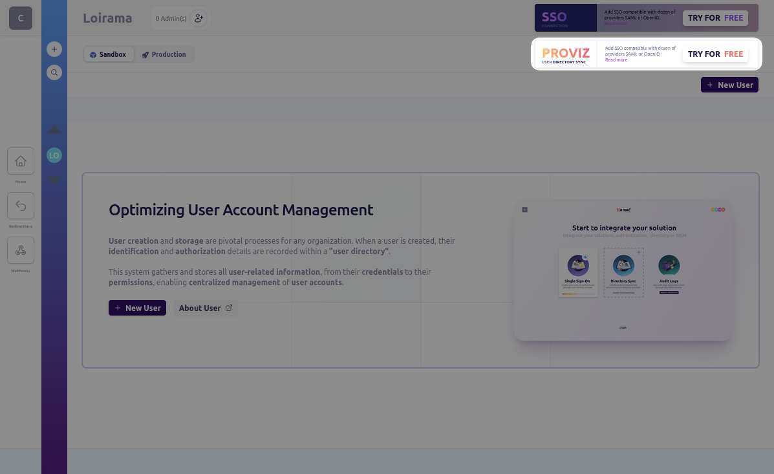The height and width of the screenshot is (474, 774).
Task: Click the New User button at top right
Action: click(729, 85)
